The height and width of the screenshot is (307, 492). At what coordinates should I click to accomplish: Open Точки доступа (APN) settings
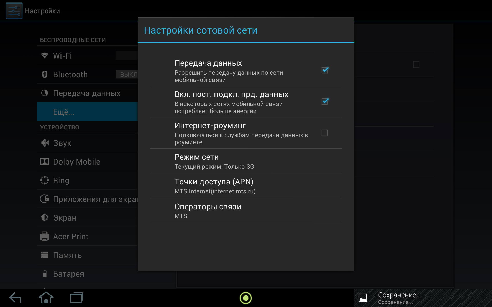tap(246, 186)
